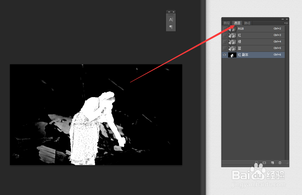Click the 红 副本 channel thumbnail
This screenshot has width=302, height=195.
(x=232, y=55)
